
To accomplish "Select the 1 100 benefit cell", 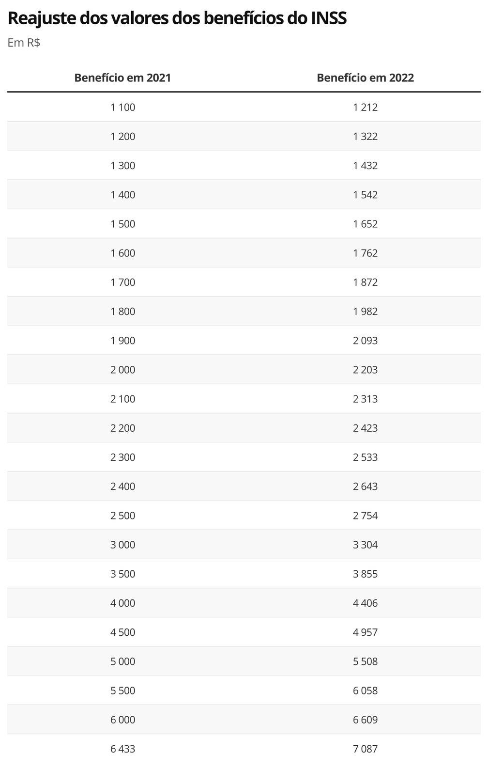I will pyautogui.click(x=123, y=107).
